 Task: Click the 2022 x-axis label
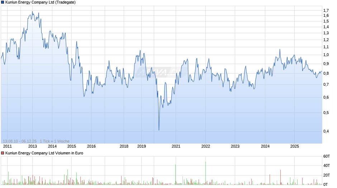206,146
